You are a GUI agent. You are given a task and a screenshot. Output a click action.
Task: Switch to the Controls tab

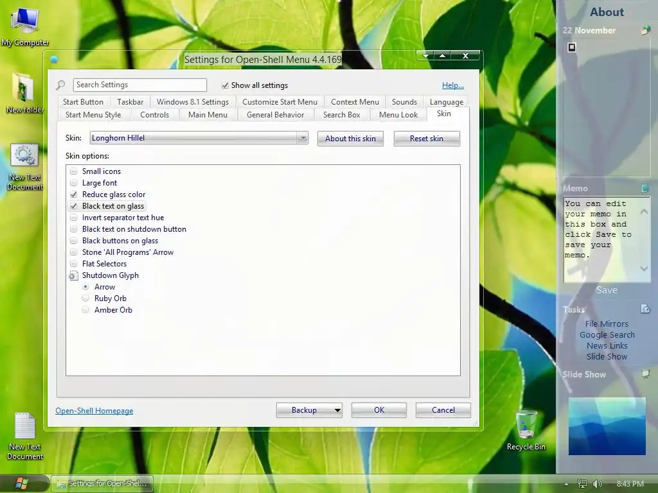tap(154, 115)
